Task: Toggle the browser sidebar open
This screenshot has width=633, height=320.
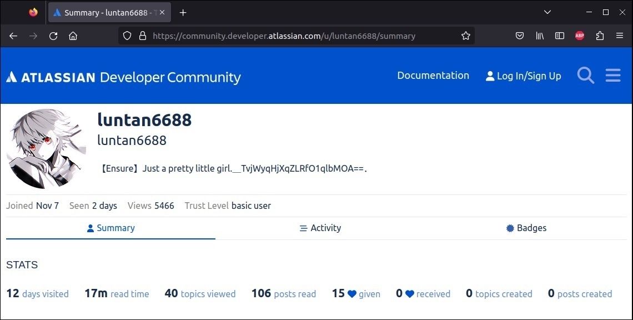Action: point(559,36)
